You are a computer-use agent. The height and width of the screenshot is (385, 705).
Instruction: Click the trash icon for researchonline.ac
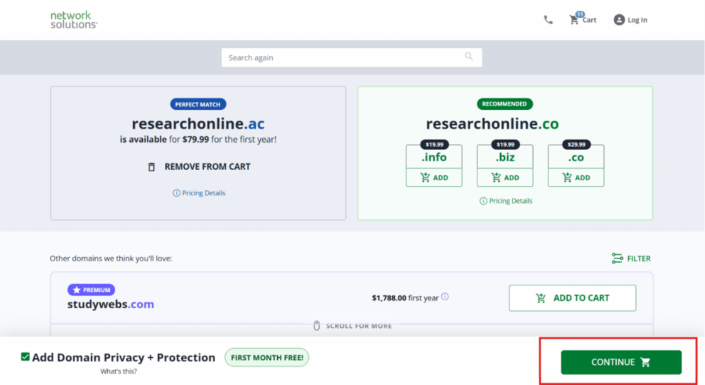point(151,167)
